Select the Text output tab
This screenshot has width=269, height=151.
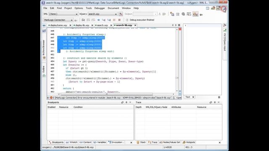(188, 97)
